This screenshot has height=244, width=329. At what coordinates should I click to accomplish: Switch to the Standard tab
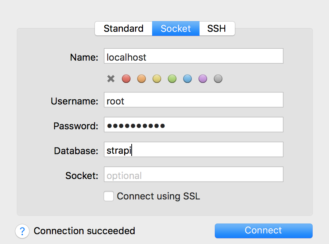123,28
